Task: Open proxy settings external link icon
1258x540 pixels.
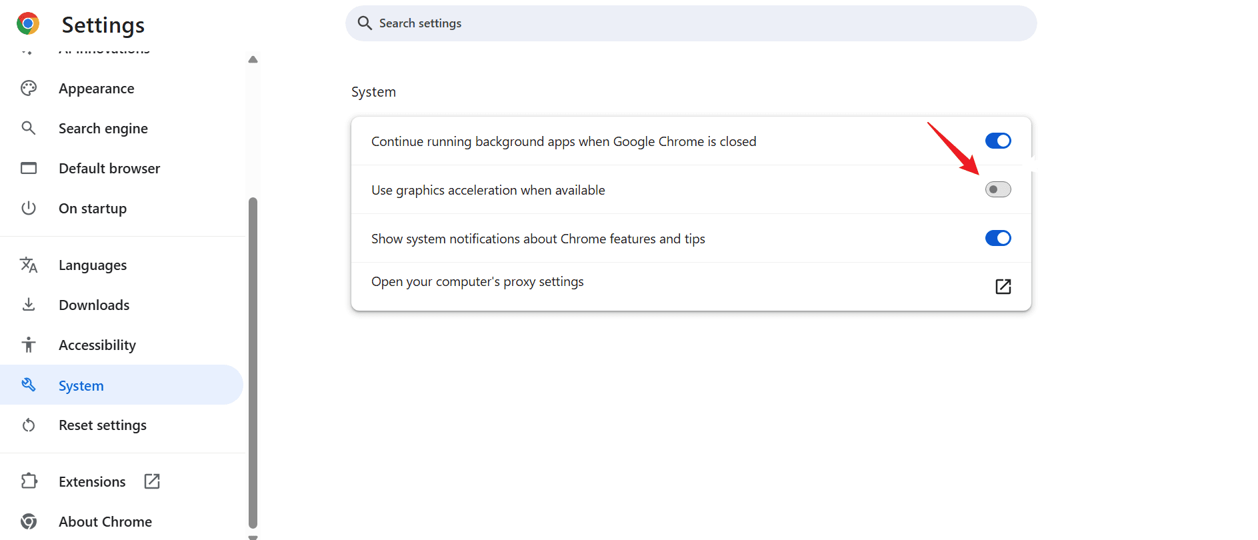Action: tap(1003, 287)
